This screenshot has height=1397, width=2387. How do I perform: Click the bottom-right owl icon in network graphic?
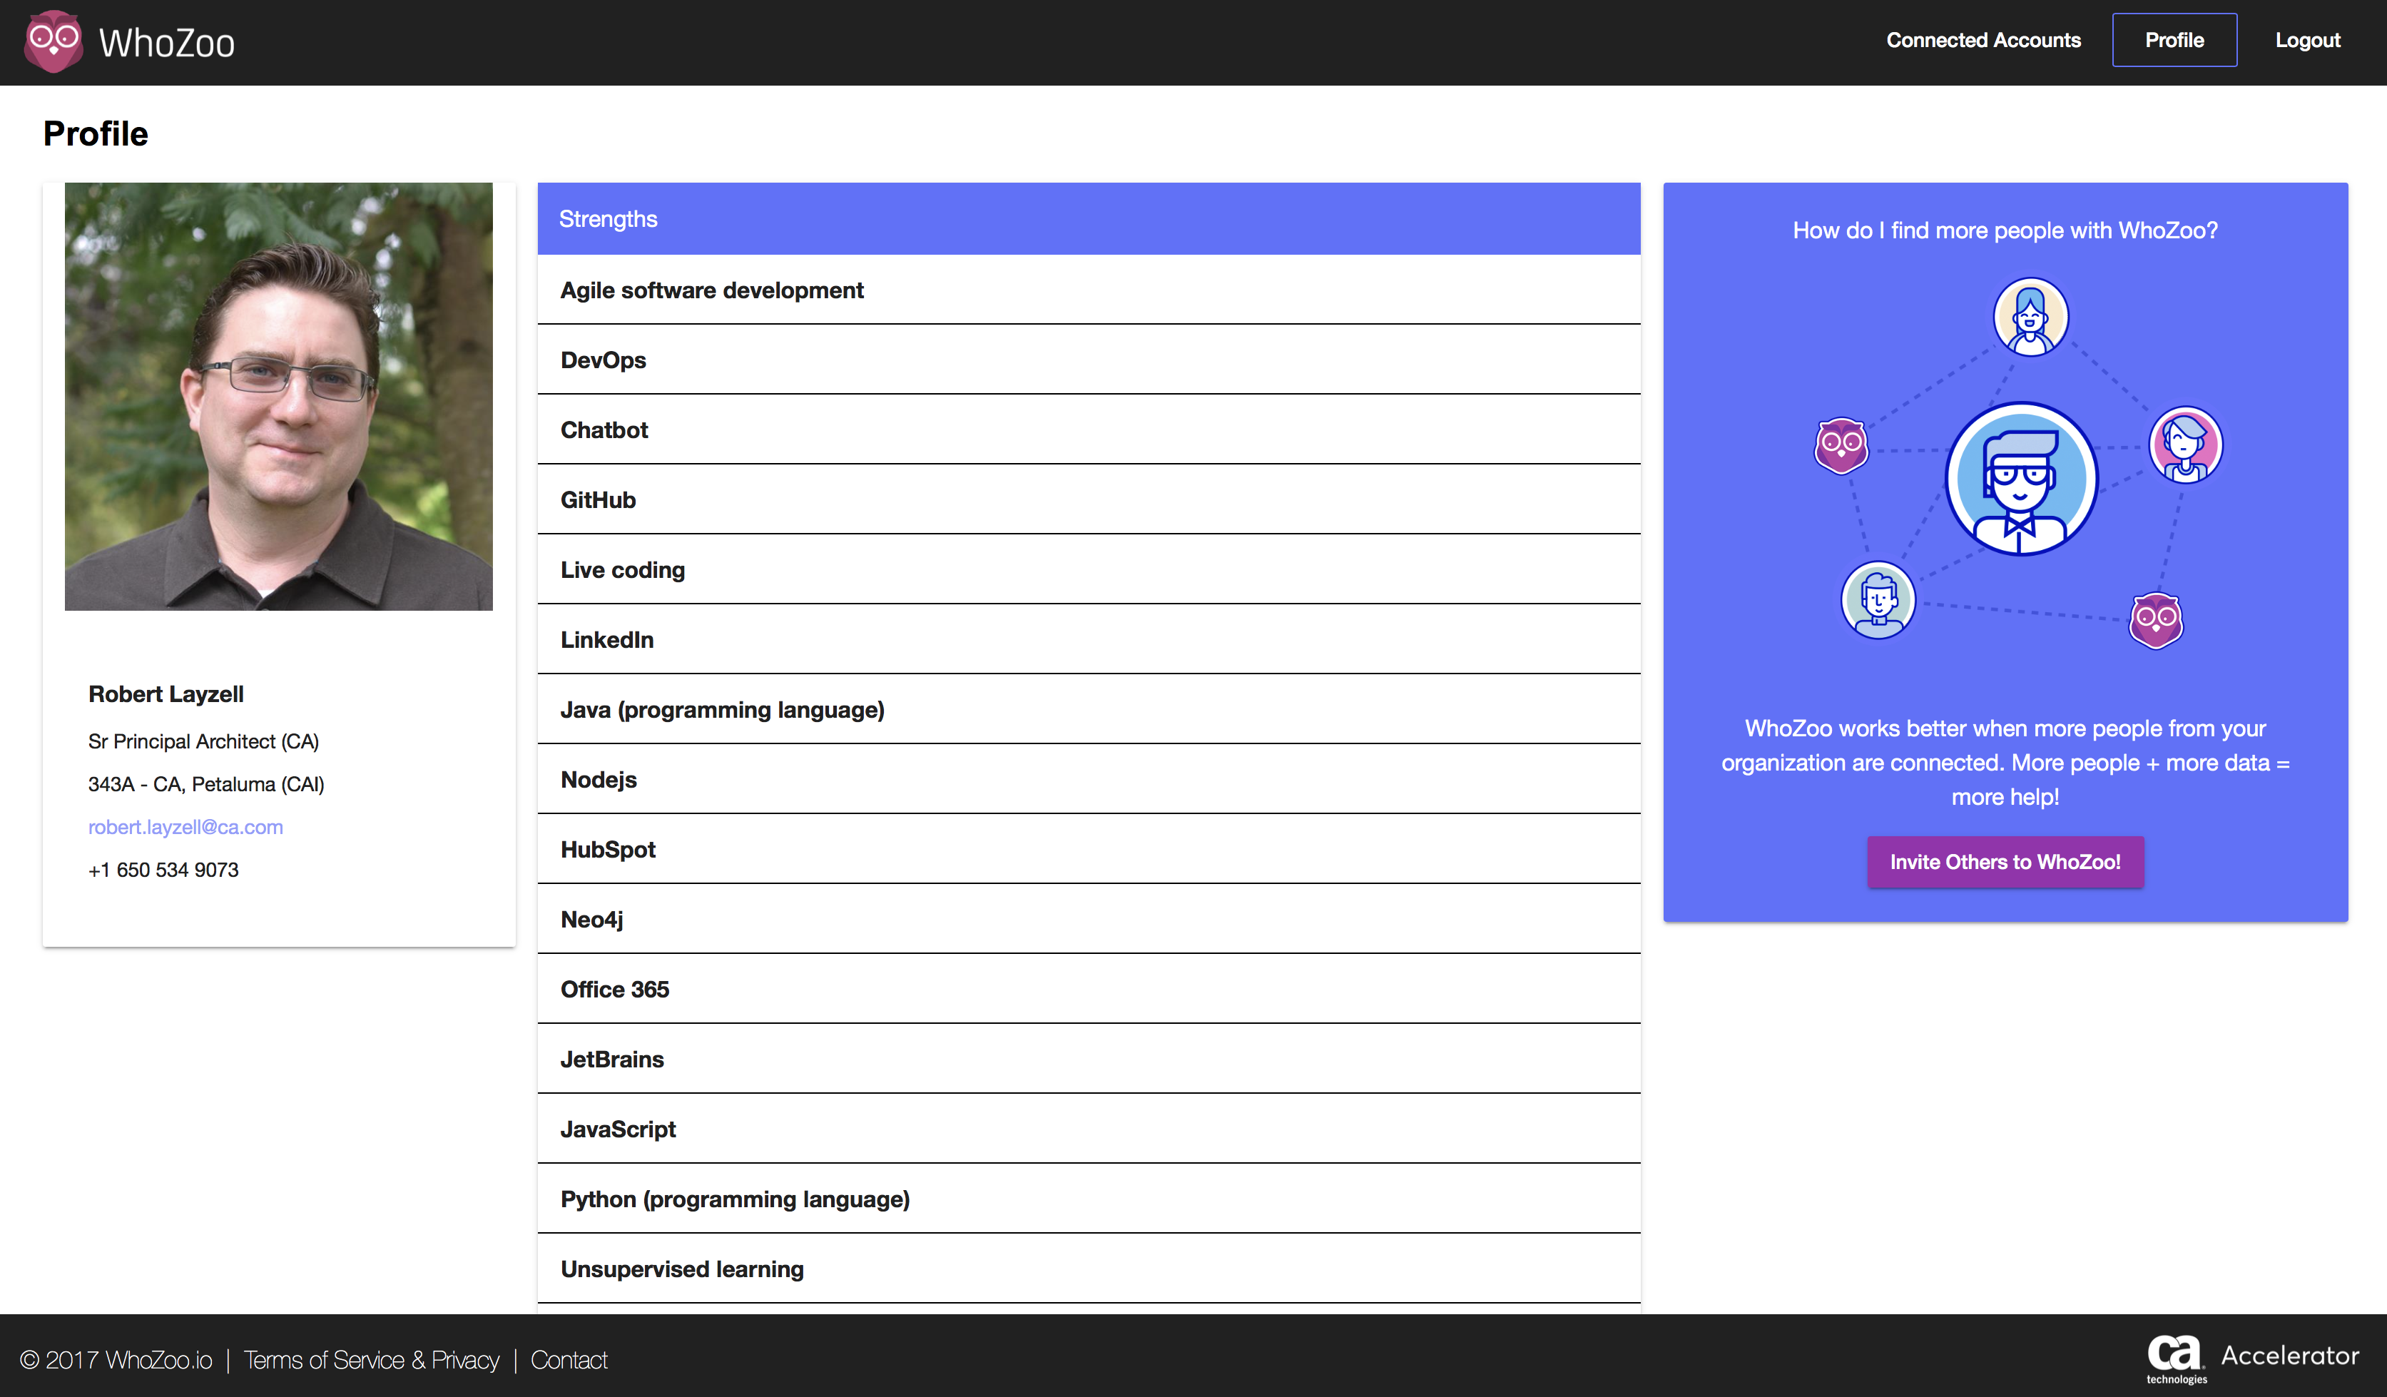coord(2156,620)
